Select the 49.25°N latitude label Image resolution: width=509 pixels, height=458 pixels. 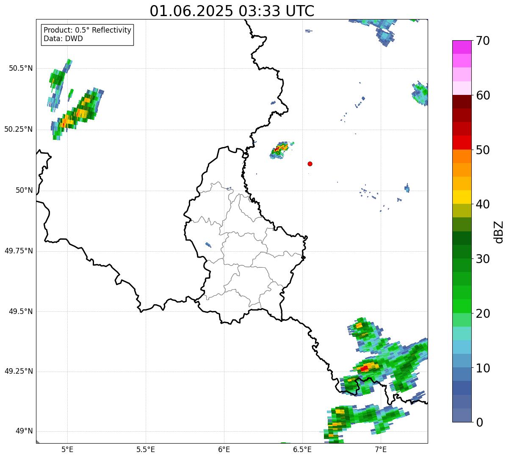[x=19, y=372]
